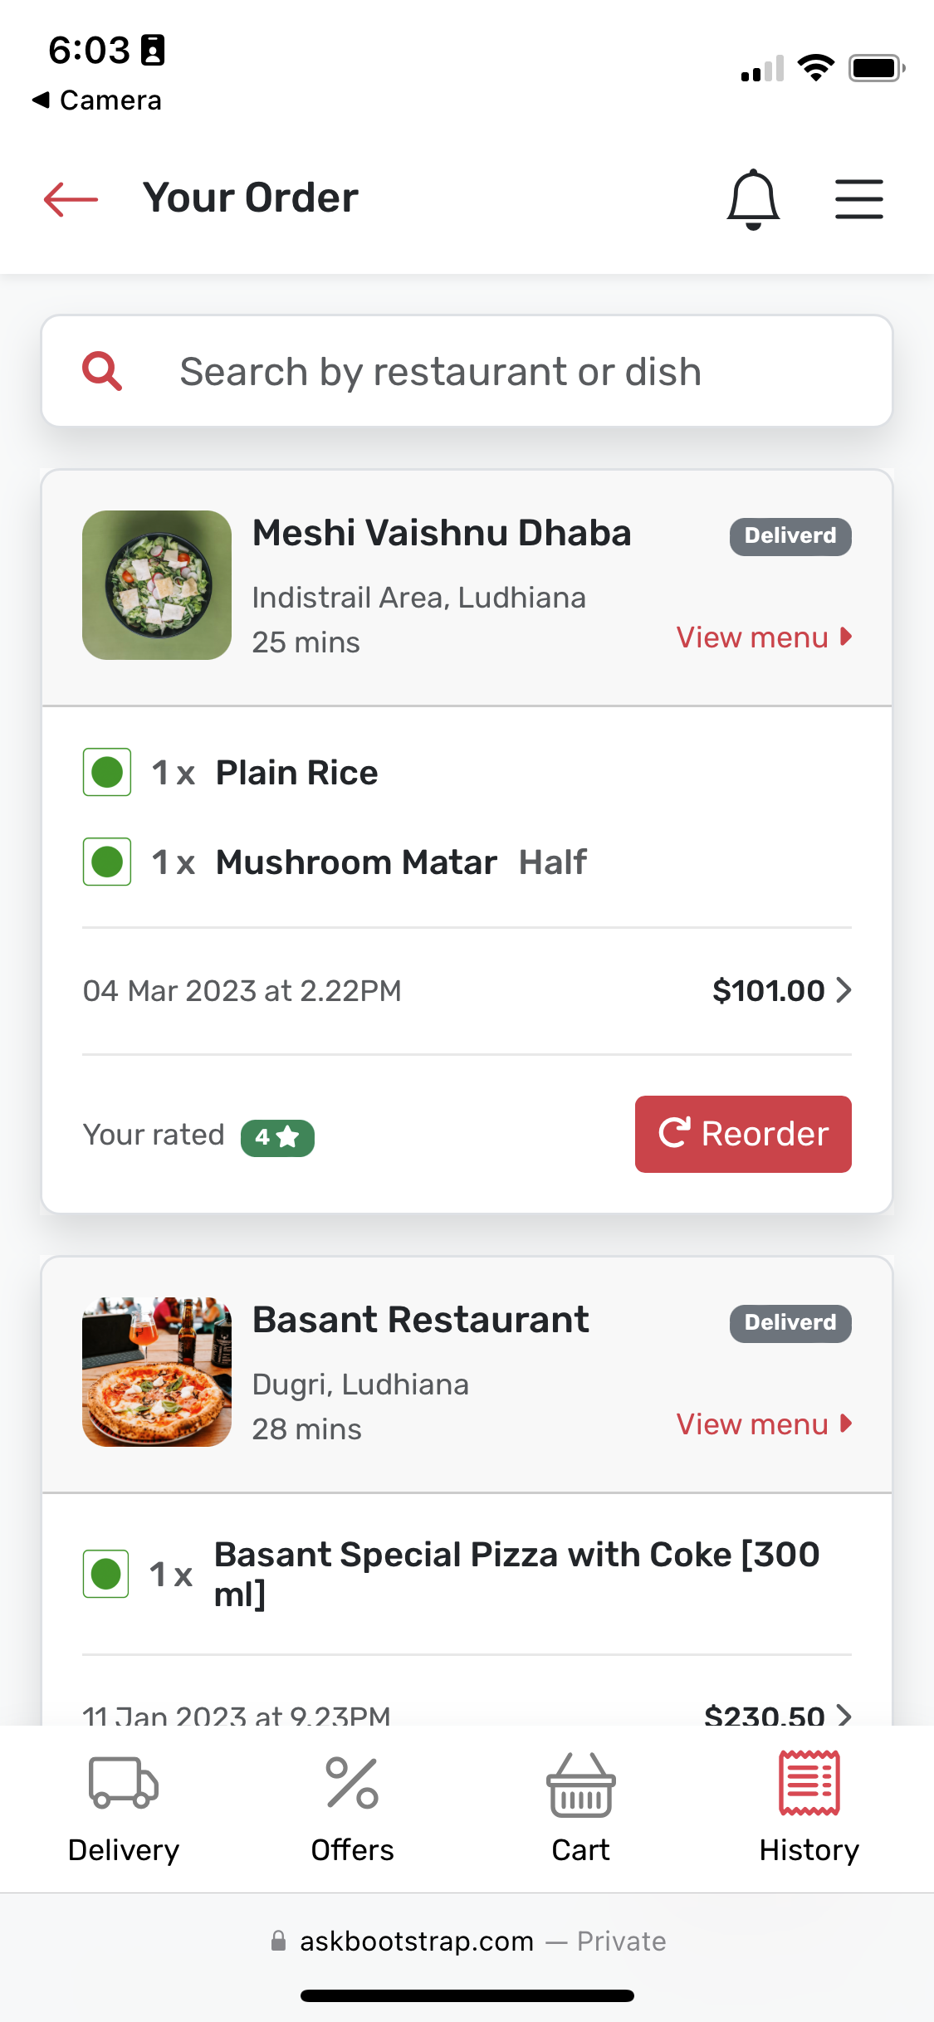
Task: Focus the search by restaurant or dish field
Action: point(467,371)
